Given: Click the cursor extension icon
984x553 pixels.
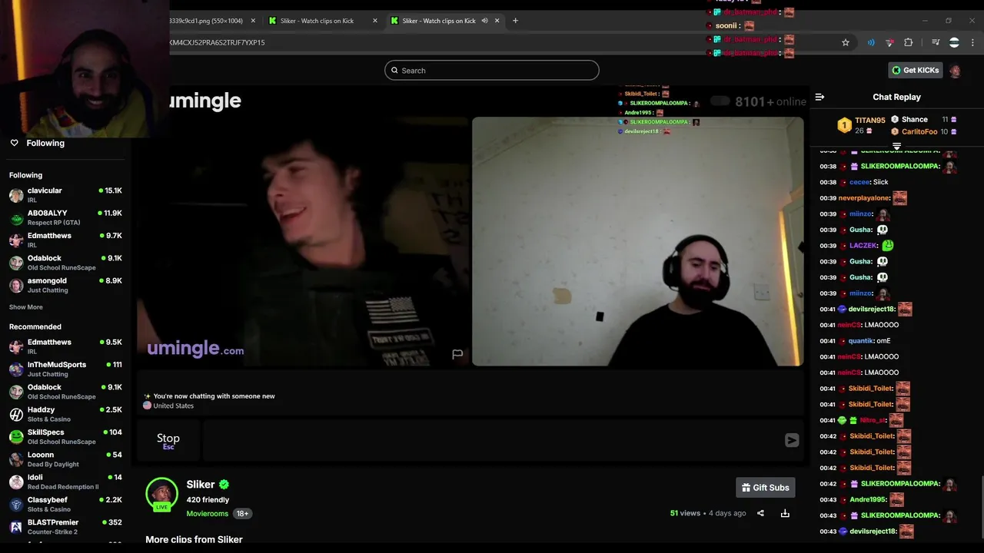Looking at the screenshot, I should (889, 42).
